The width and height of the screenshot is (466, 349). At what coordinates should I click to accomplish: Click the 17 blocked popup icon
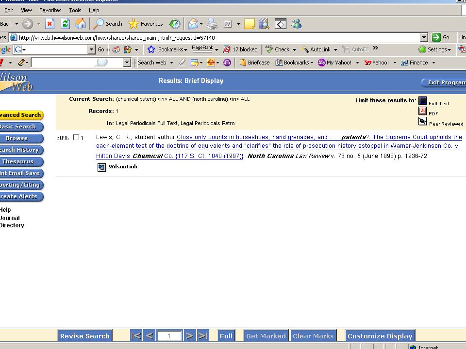tap(227, 49)
